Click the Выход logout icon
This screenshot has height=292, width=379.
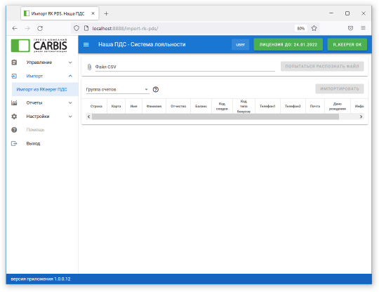pos(14,144)
